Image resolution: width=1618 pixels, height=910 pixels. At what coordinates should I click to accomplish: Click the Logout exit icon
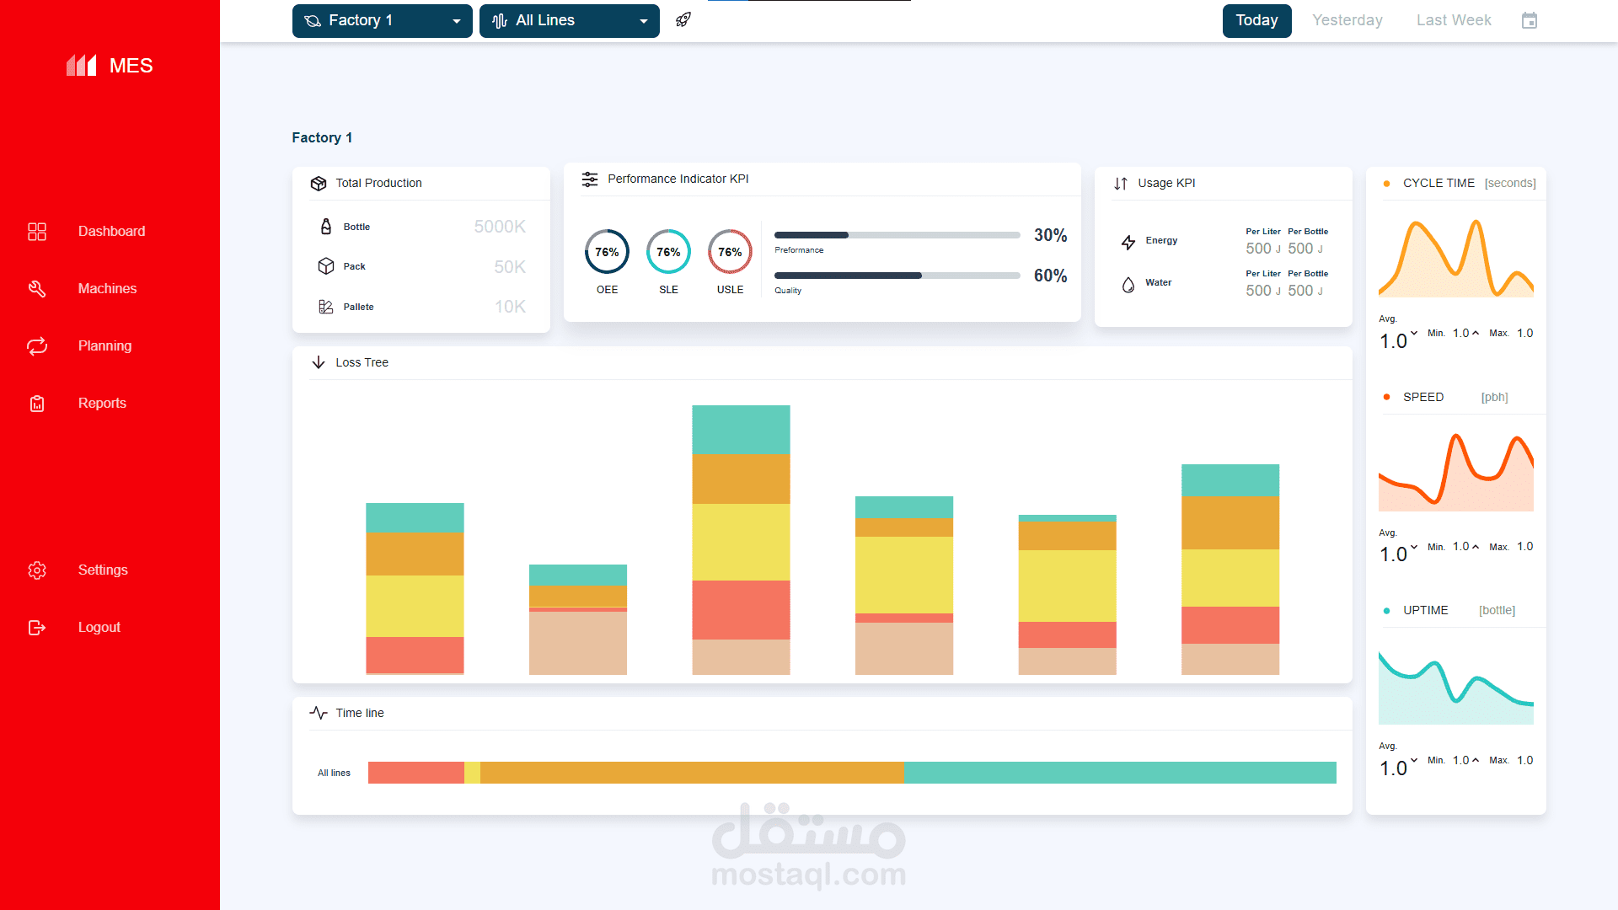[x=37, y=628]
